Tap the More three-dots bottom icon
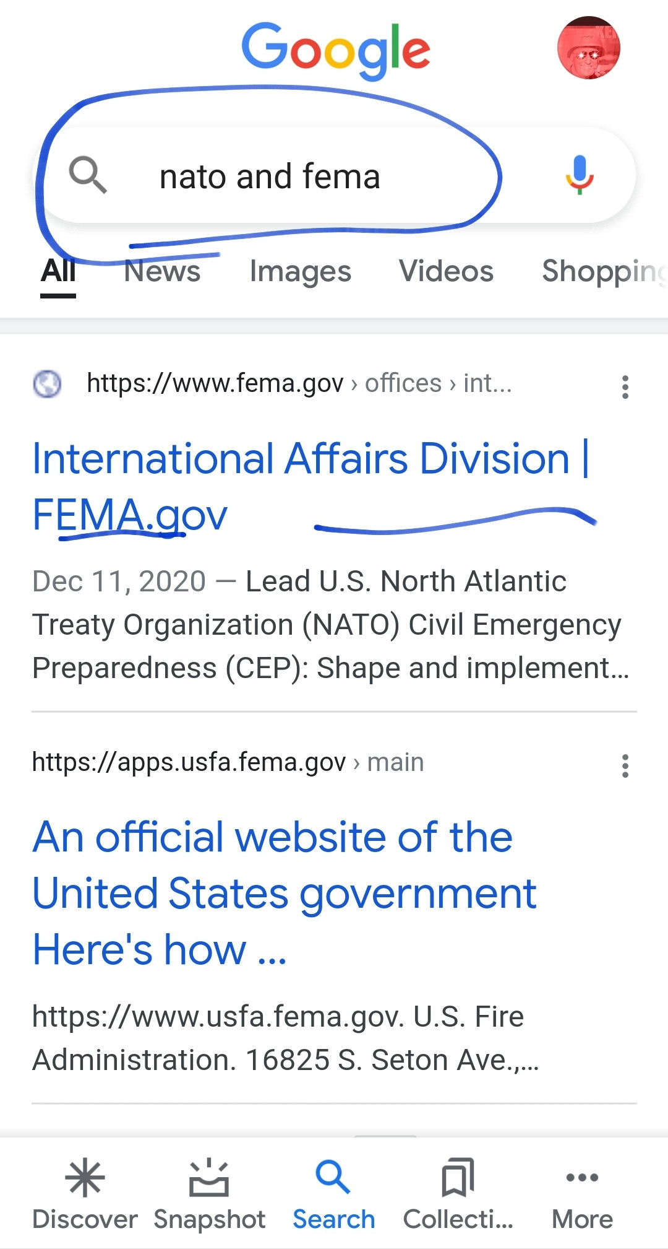This screenshot has height=1249, width=668. click(x=582, y=1195)
